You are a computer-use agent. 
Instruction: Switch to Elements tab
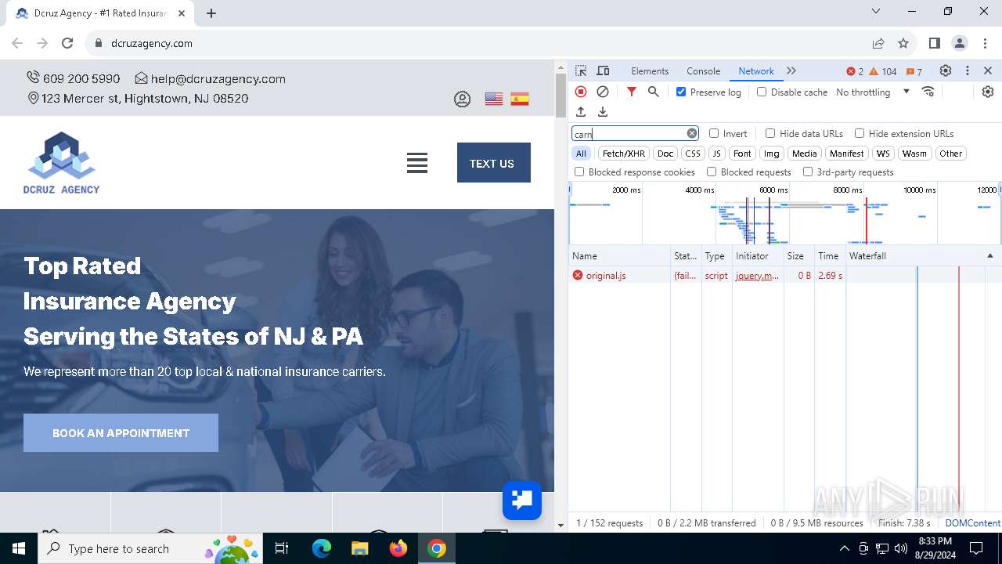[x=650, y=70]
